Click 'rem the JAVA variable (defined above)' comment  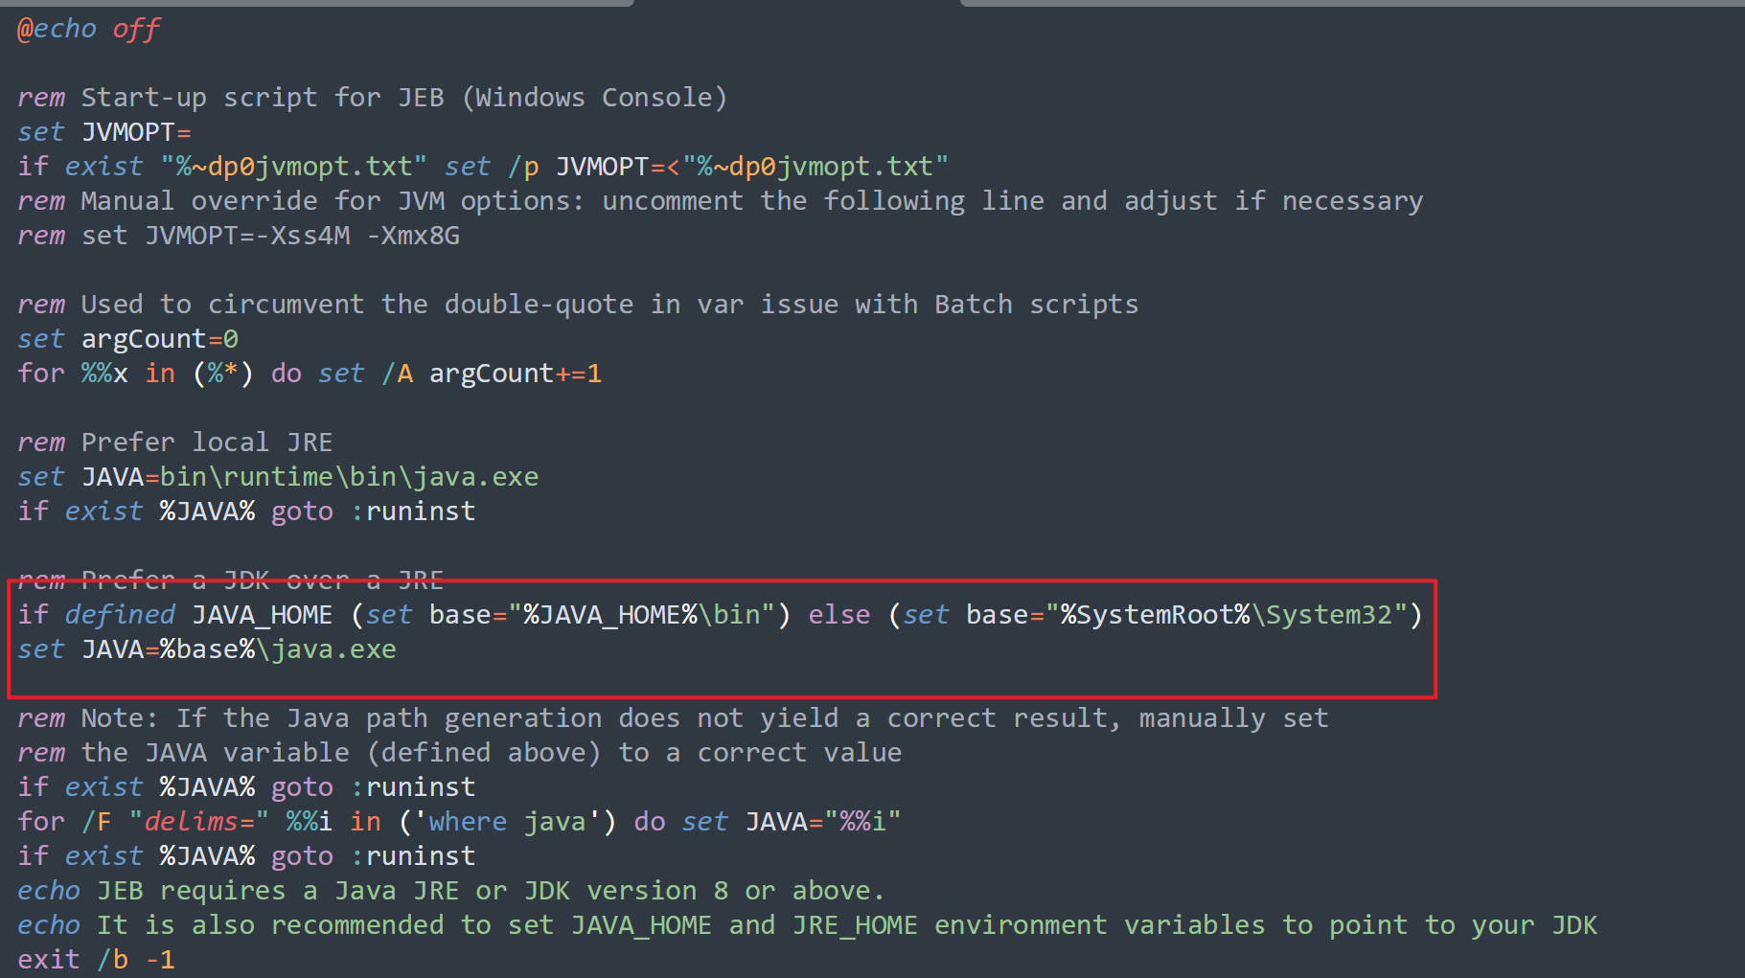tap(460, 753)
